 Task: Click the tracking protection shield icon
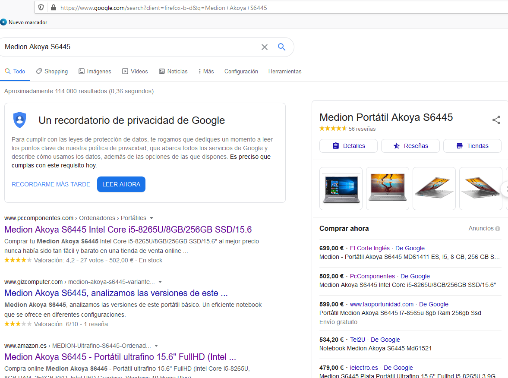tap(41, 7)
